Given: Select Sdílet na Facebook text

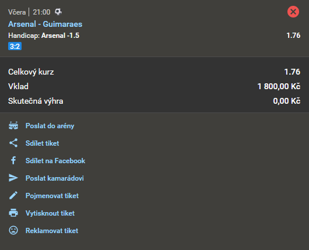Looking at the screenshot, I should 55,161.
